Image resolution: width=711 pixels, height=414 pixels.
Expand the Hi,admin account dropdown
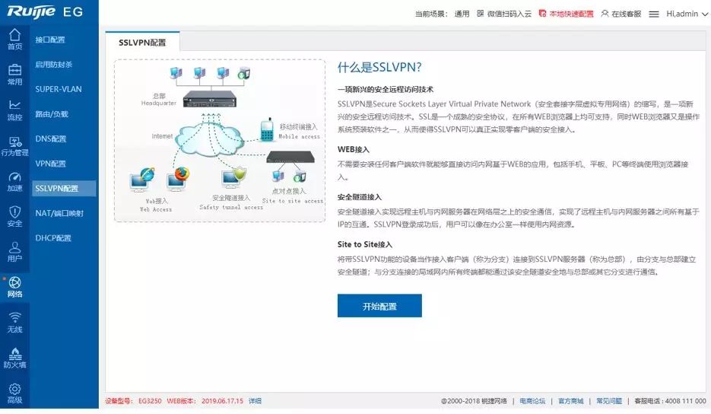coord(685,14)
